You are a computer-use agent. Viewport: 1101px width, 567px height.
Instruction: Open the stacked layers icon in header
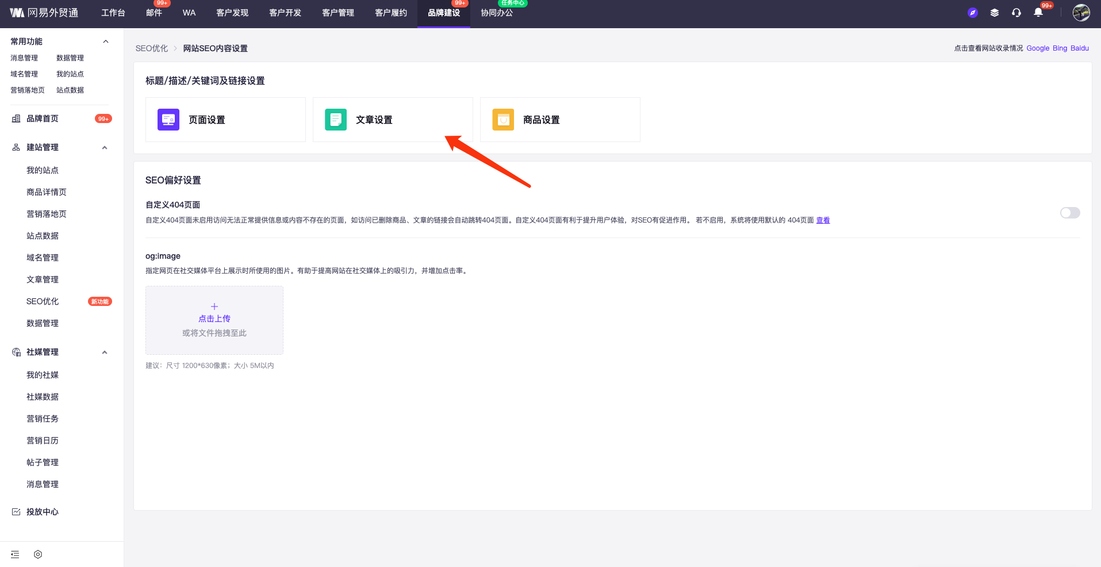995,13
